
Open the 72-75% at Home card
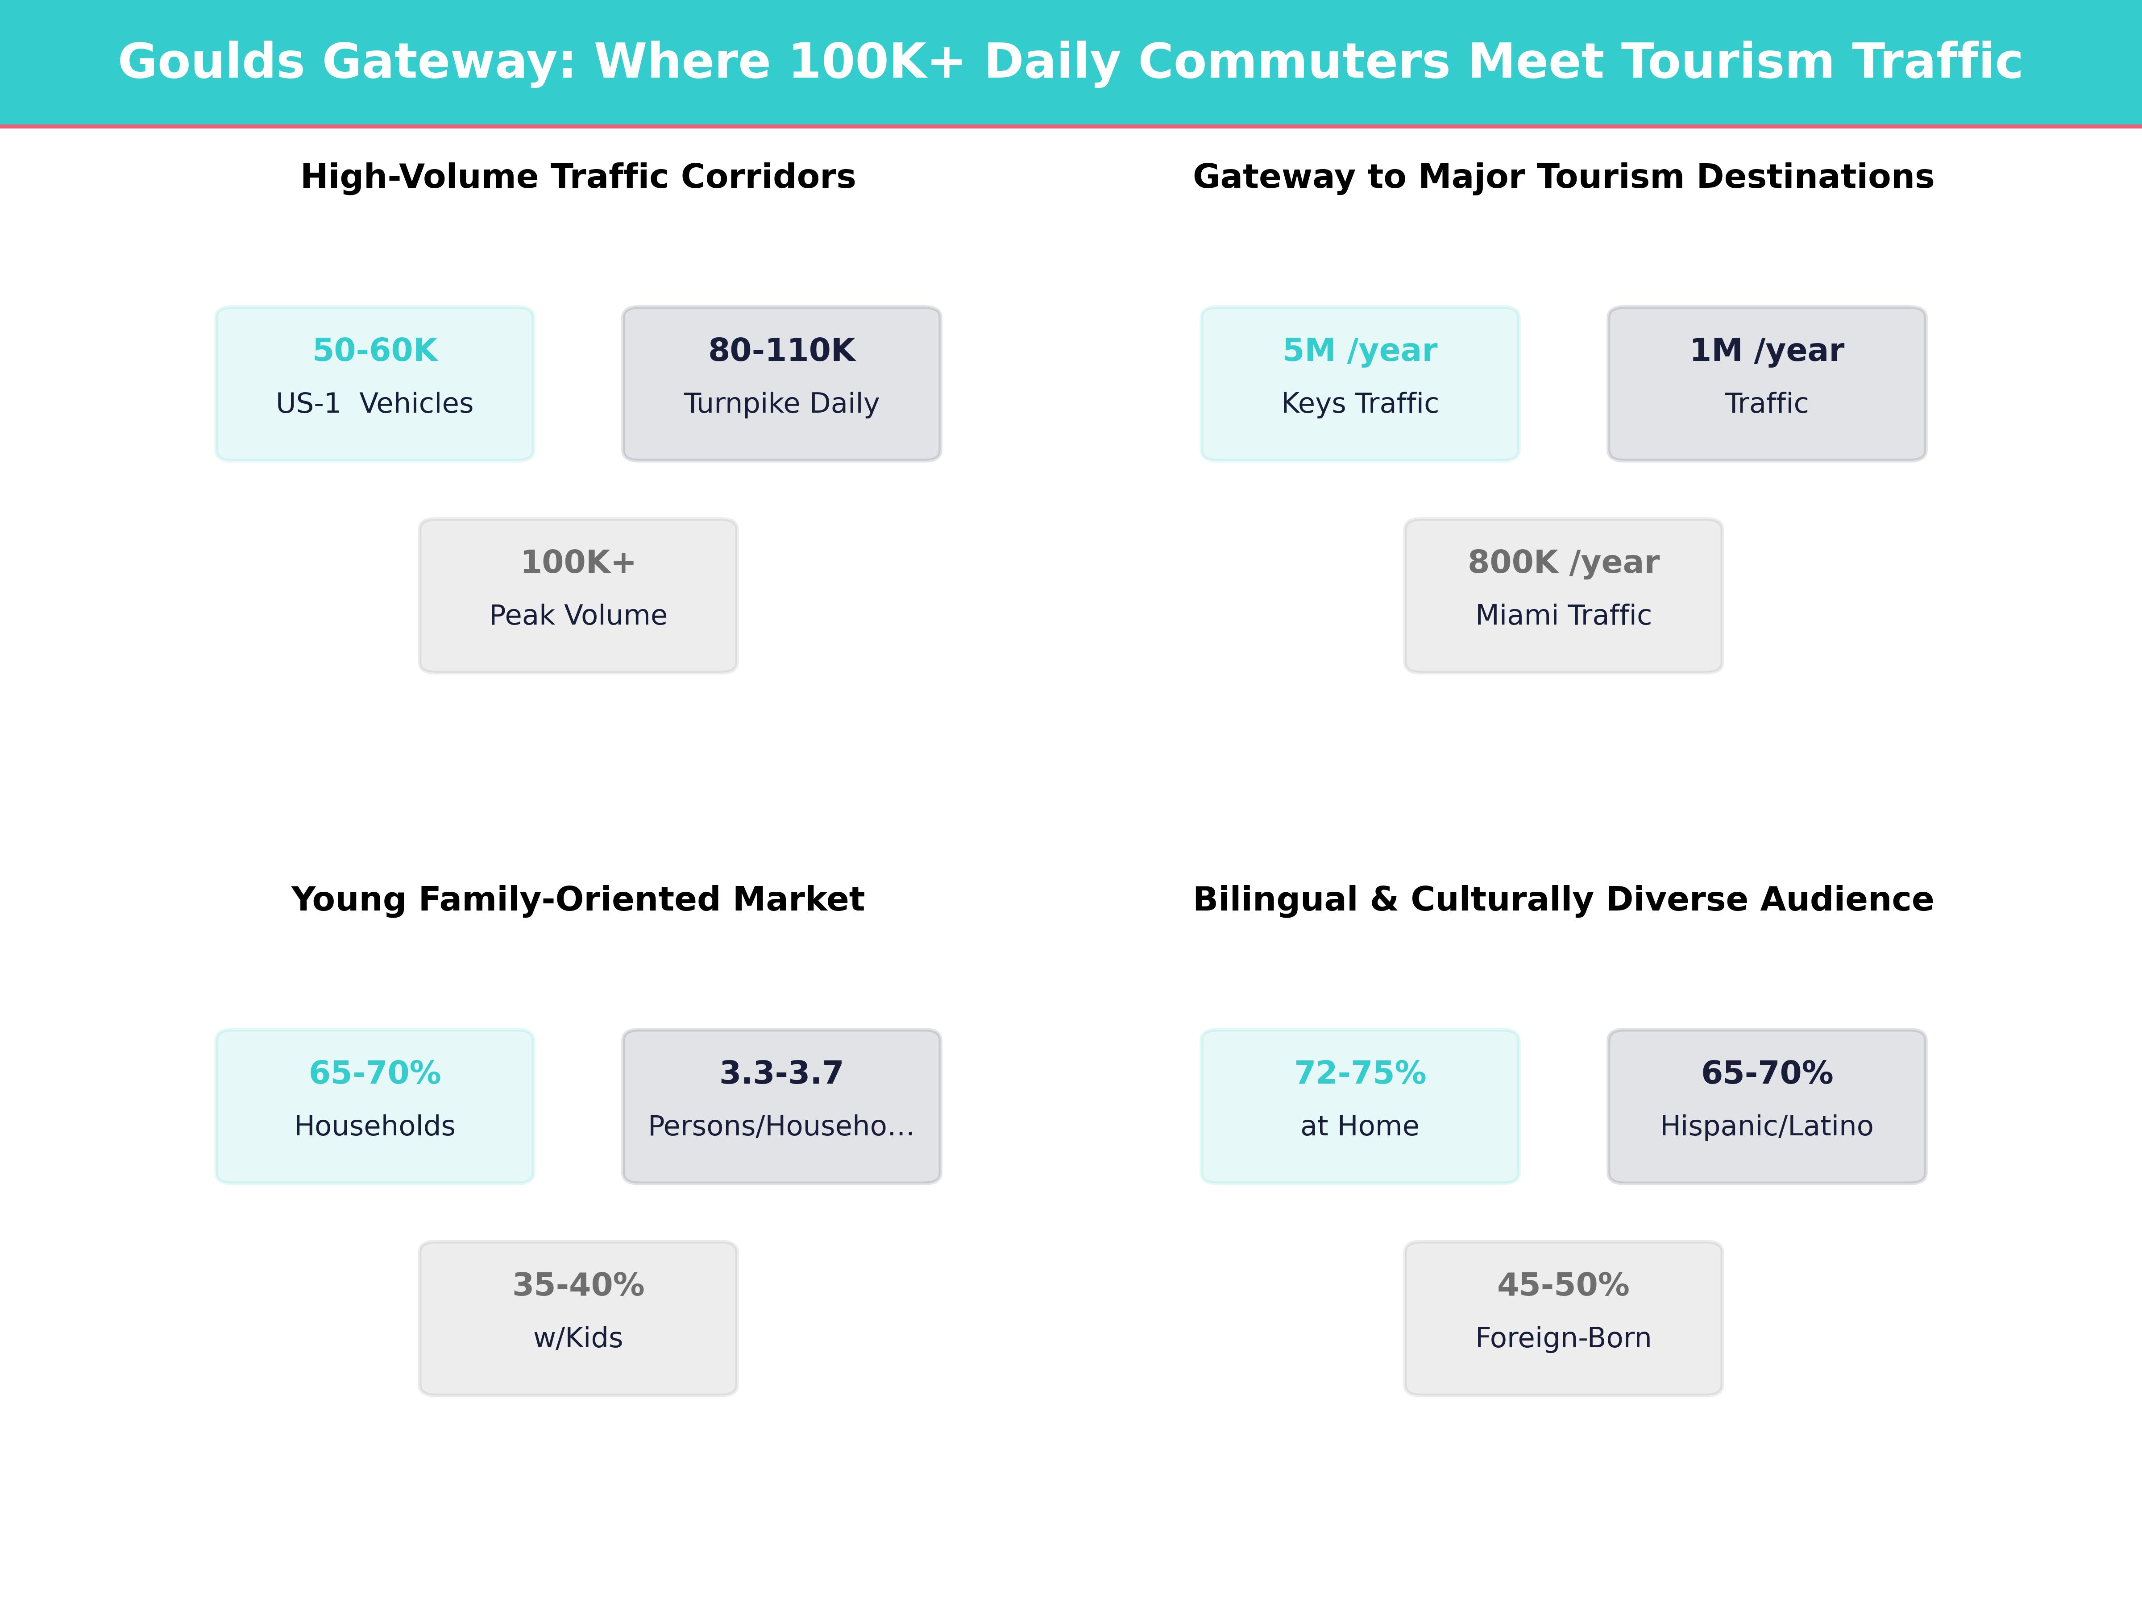pyautogui.click(x=1360, y=1105)
